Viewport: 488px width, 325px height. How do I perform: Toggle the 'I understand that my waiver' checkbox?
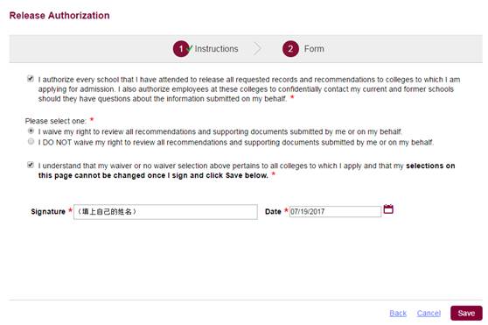pos(31,165)
